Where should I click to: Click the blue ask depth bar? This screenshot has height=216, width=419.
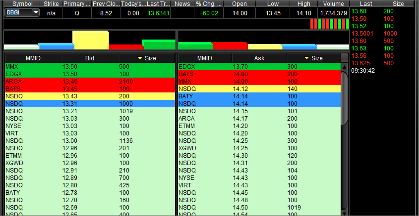pos(299,47)
